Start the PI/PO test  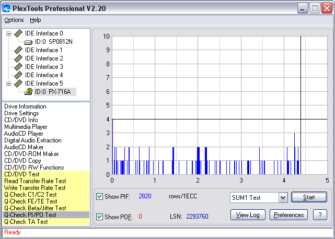309,197
